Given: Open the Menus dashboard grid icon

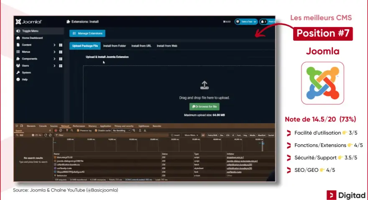Looking at the screenshot, I should click(61, 52).
